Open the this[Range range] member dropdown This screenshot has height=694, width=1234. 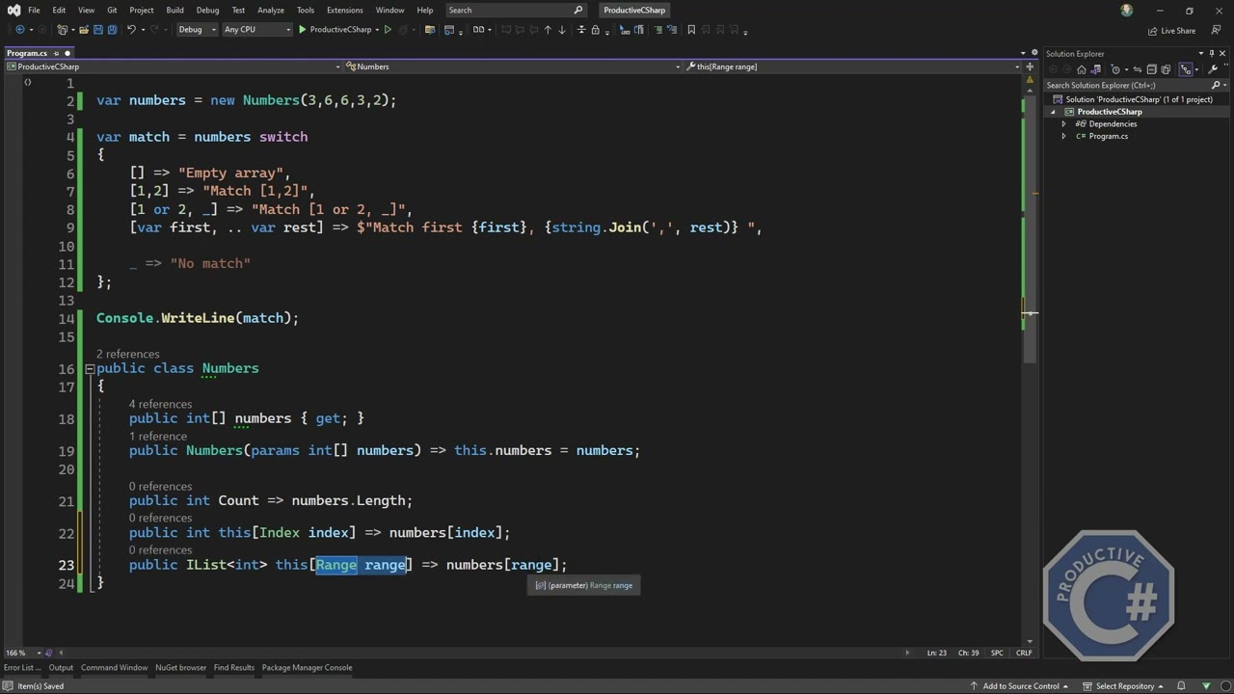[x=852, y=67]
